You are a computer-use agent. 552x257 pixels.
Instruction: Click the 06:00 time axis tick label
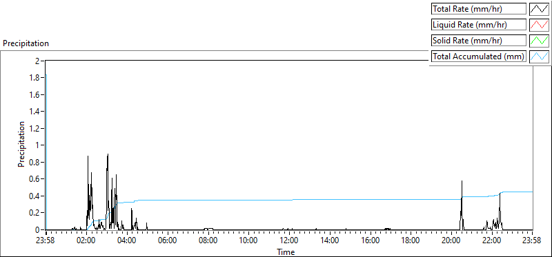168,241
